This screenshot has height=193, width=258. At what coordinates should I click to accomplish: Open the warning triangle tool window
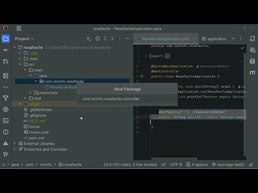tap(6, 143)
